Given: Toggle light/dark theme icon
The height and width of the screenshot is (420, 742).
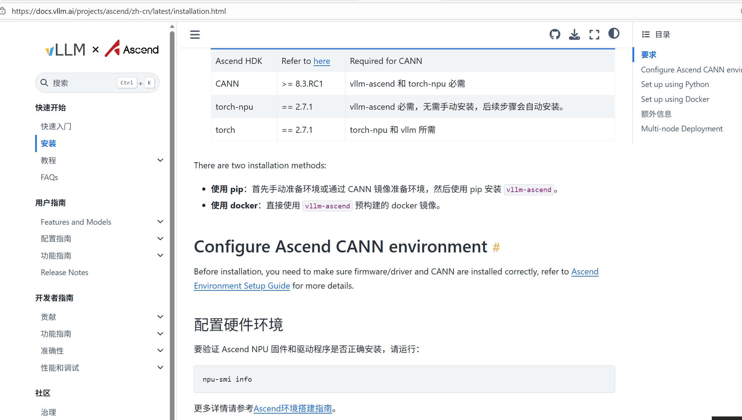Looking at the screenshot, I should coord(614,34).
